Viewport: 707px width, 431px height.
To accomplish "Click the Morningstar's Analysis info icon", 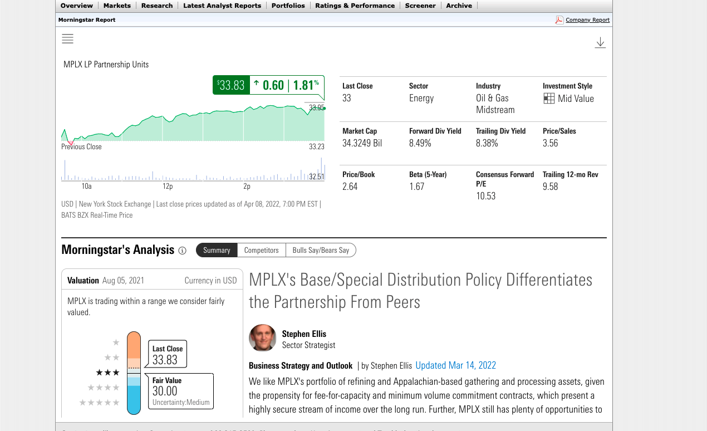I will (x=182, y=251).
